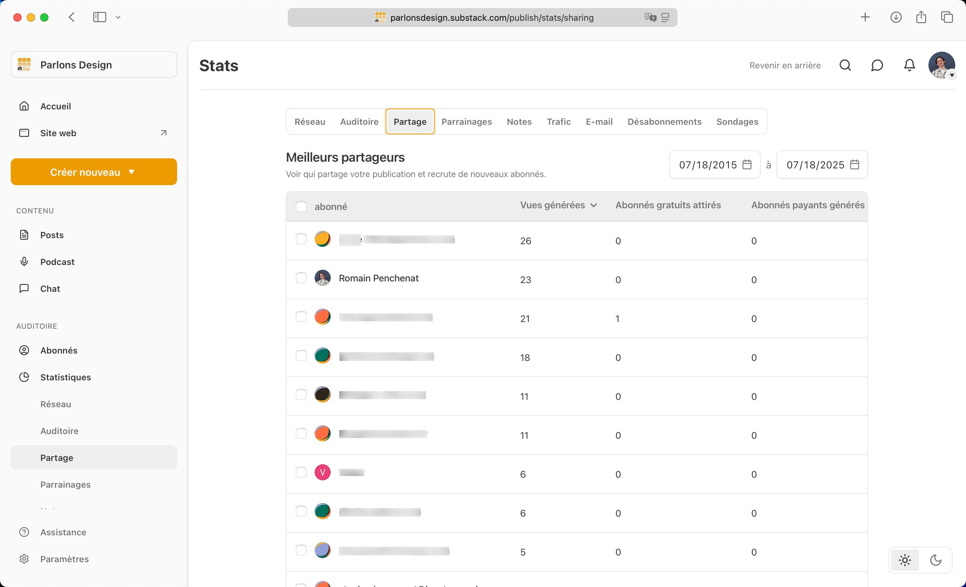
Task: Switch to the Réseau tab
Action: (310, 121)
